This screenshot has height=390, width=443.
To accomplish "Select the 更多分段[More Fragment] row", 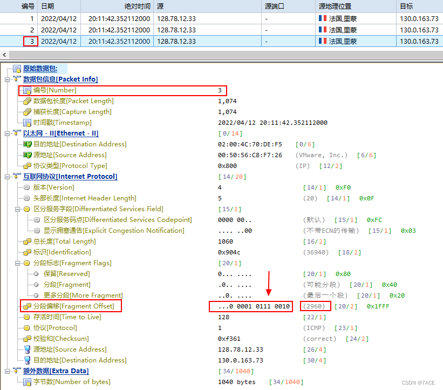I will 83,295.
